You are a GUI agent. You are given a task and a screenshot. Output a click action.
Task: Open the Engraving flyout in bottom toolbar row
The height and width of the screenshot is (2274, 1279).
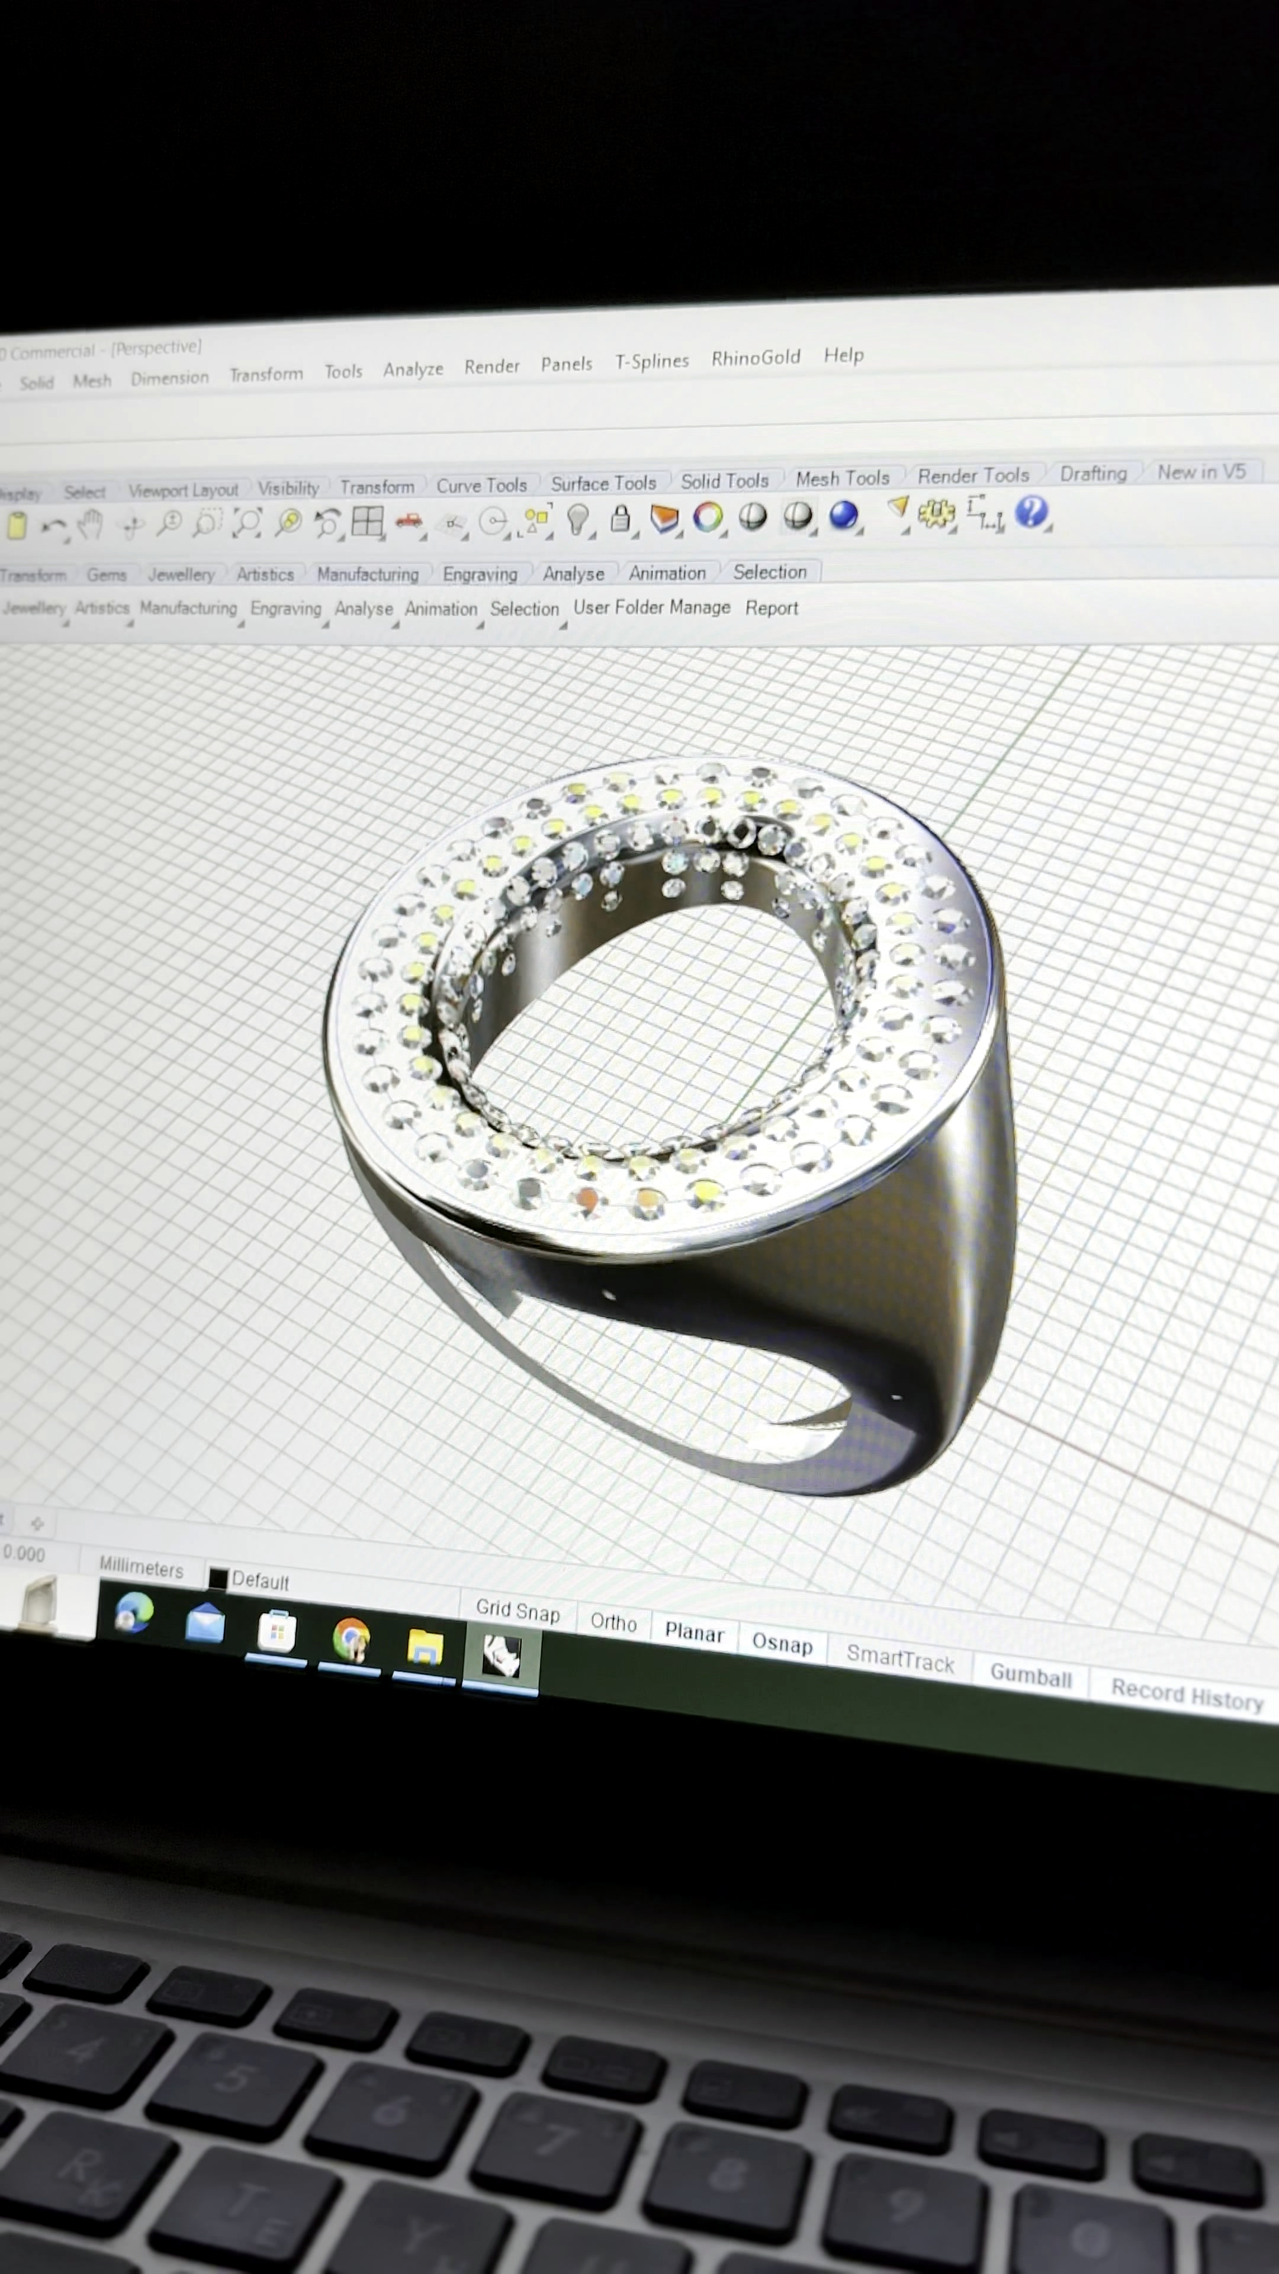[x=286, y=609]
